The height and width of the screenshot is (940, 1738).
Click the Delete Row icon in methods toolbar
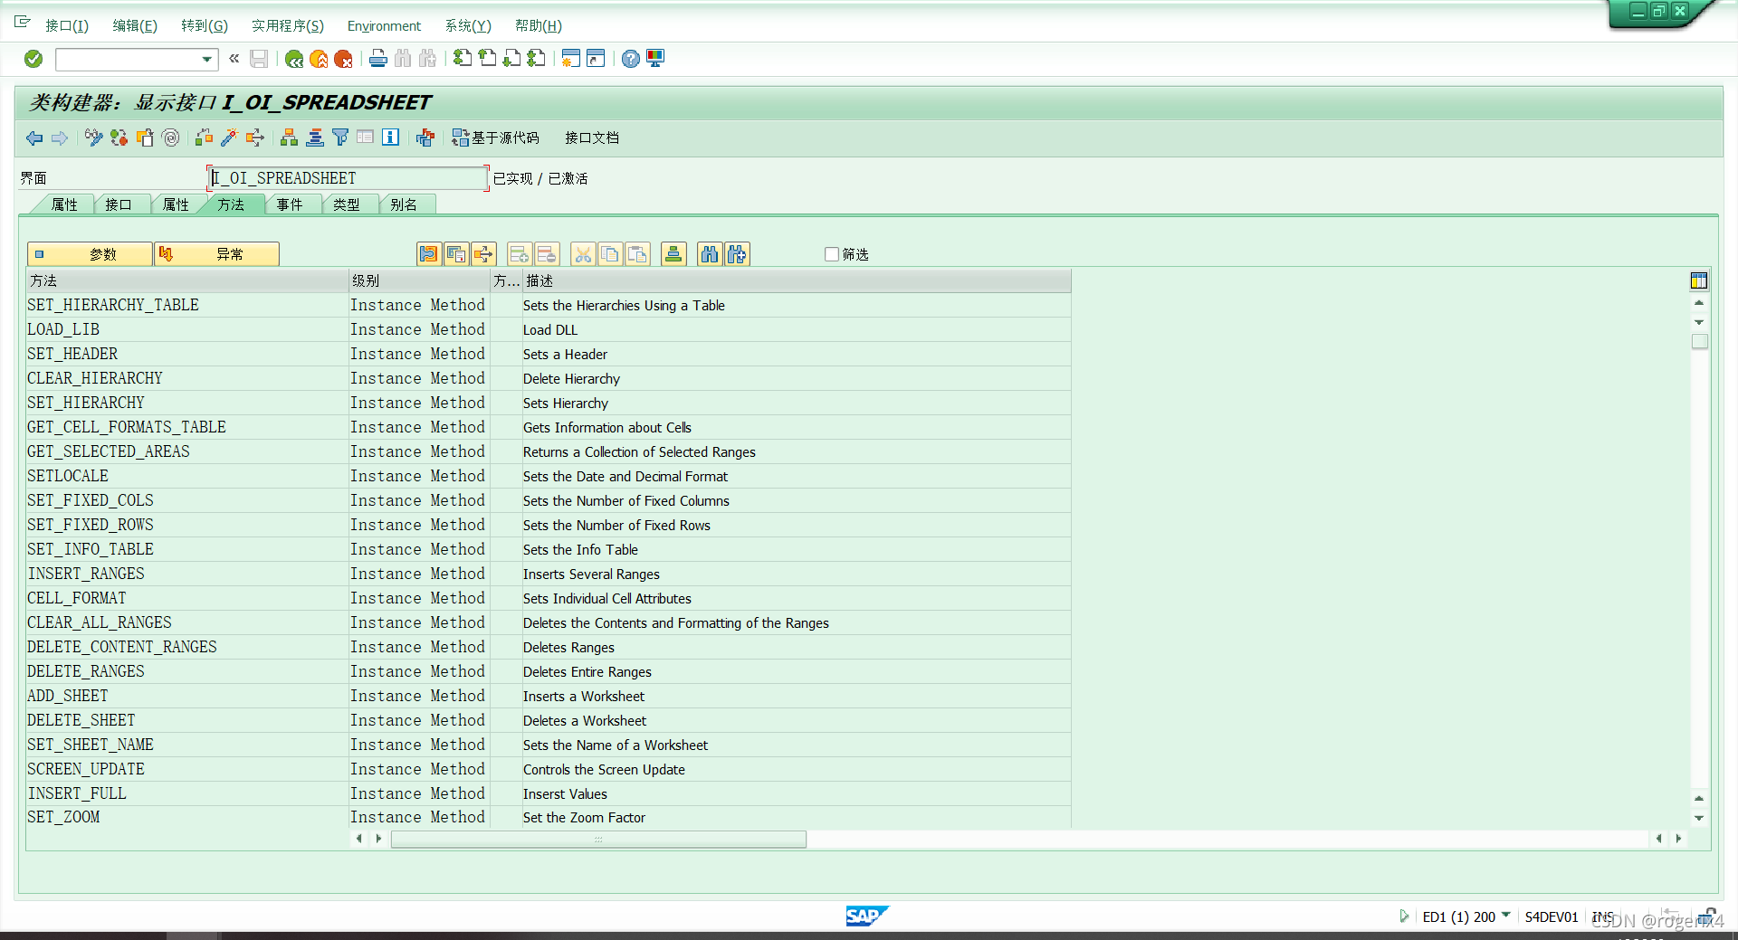click(x=546, y=254)
